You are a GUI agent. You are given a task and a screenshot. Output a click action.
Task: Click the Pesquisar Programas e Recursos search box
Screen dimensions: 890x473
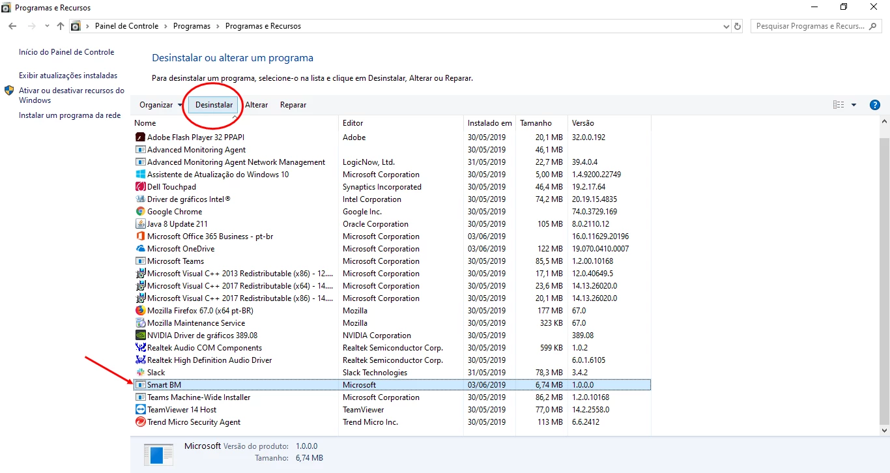[816, 27]
